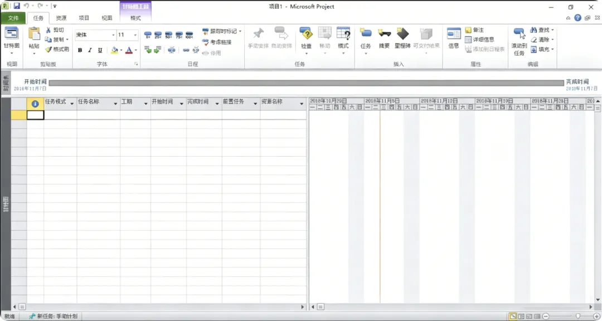
Task: Open the 任务名称 column filter arrow
Action: coord(115,104)
